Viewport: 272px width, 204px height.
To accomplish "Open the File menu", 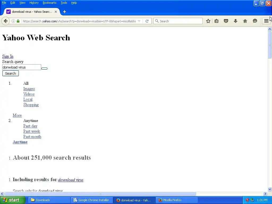I will [4, 3].
